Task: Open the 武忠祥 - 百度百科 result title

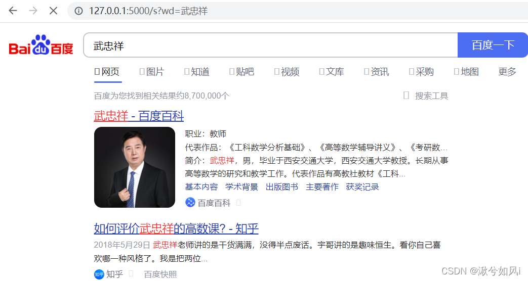Action: [x=139, y=116]
